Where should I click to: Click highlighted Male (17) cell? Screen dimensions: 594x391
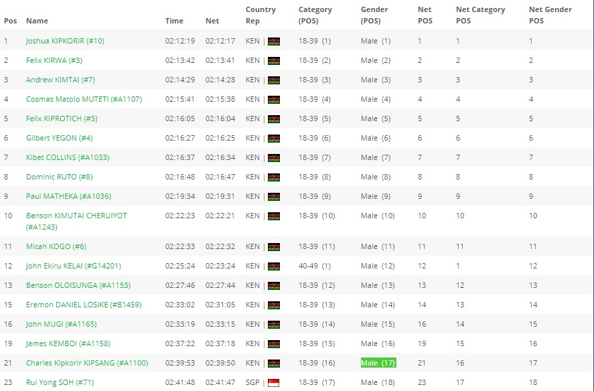(x=378, y=363)
